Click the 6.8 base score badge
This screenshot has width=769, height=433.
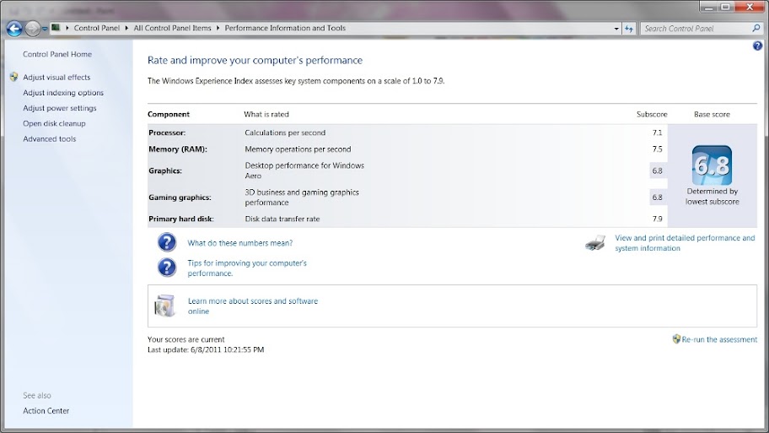713,165
